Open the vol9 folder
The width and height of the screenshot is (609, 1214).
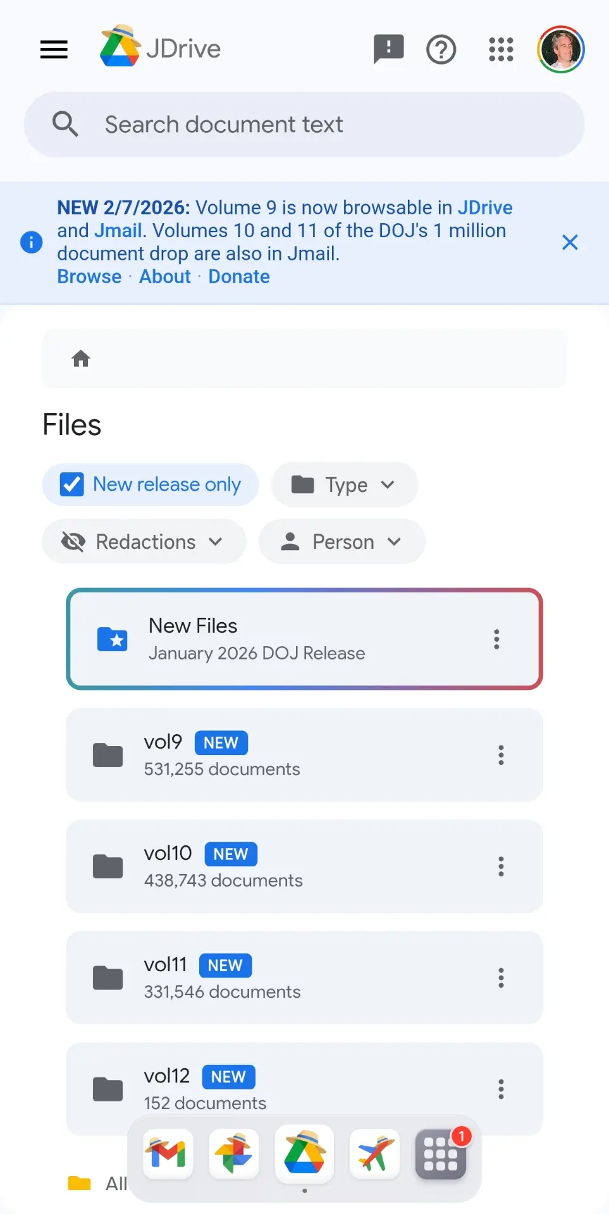[x=304, y=755]
